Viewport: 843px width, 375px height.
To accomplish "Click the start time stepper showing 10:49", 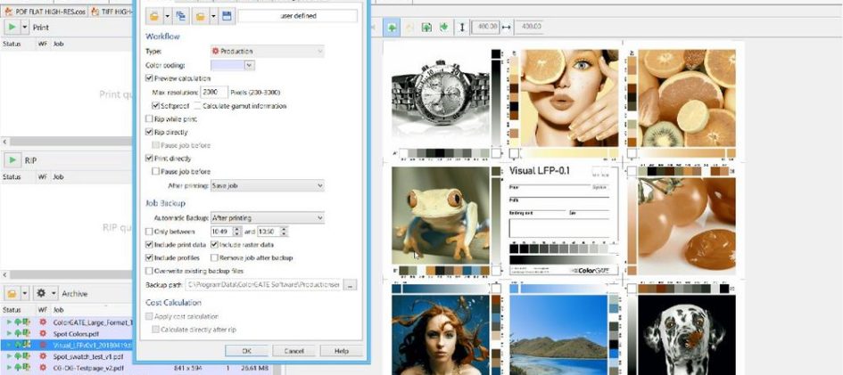I will pos(236,232).
